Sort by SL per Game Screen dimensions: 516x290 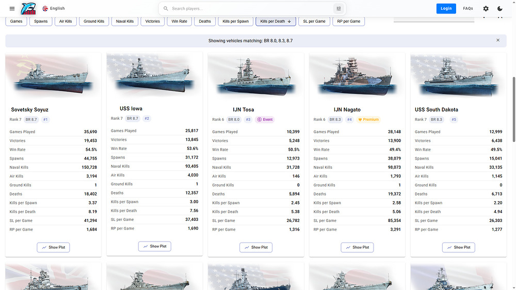coord(314,21)
